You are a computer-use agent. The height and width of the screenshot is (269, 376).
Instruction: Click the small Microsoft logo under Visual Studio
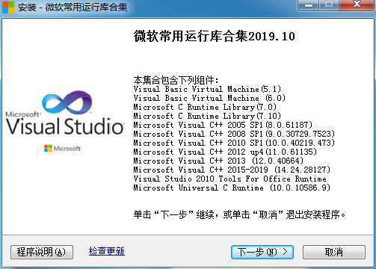62,149
